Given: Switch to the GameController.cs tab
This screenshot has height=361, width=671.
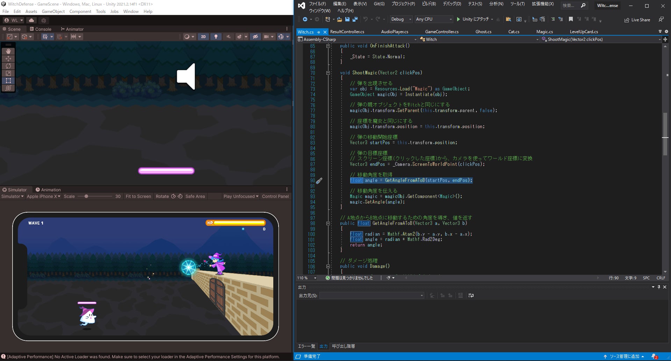Looking at the screenshot, I should 442,32.
